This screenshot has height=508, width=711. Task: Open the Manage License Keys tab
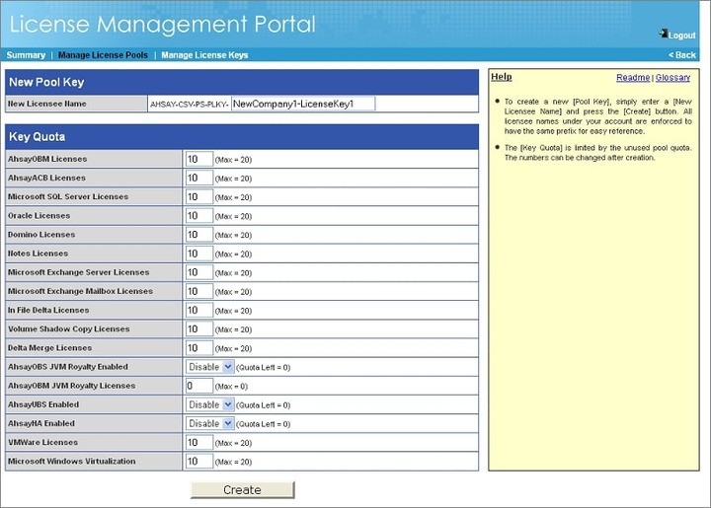(204, 55)
